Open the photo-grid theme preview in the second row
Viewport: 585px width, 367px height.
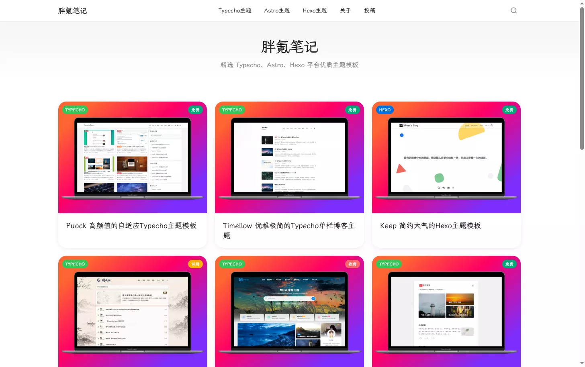[446, 311]
